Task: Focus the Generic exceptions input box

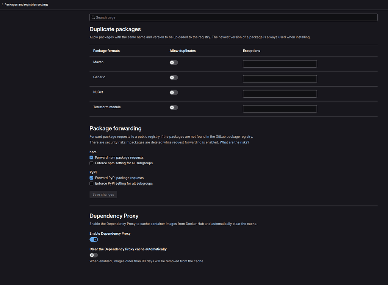Action: [x=280, y=79]
